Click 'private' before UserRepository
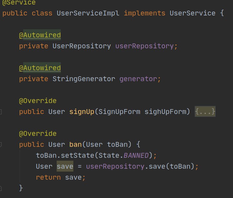 tap(34, 46)
